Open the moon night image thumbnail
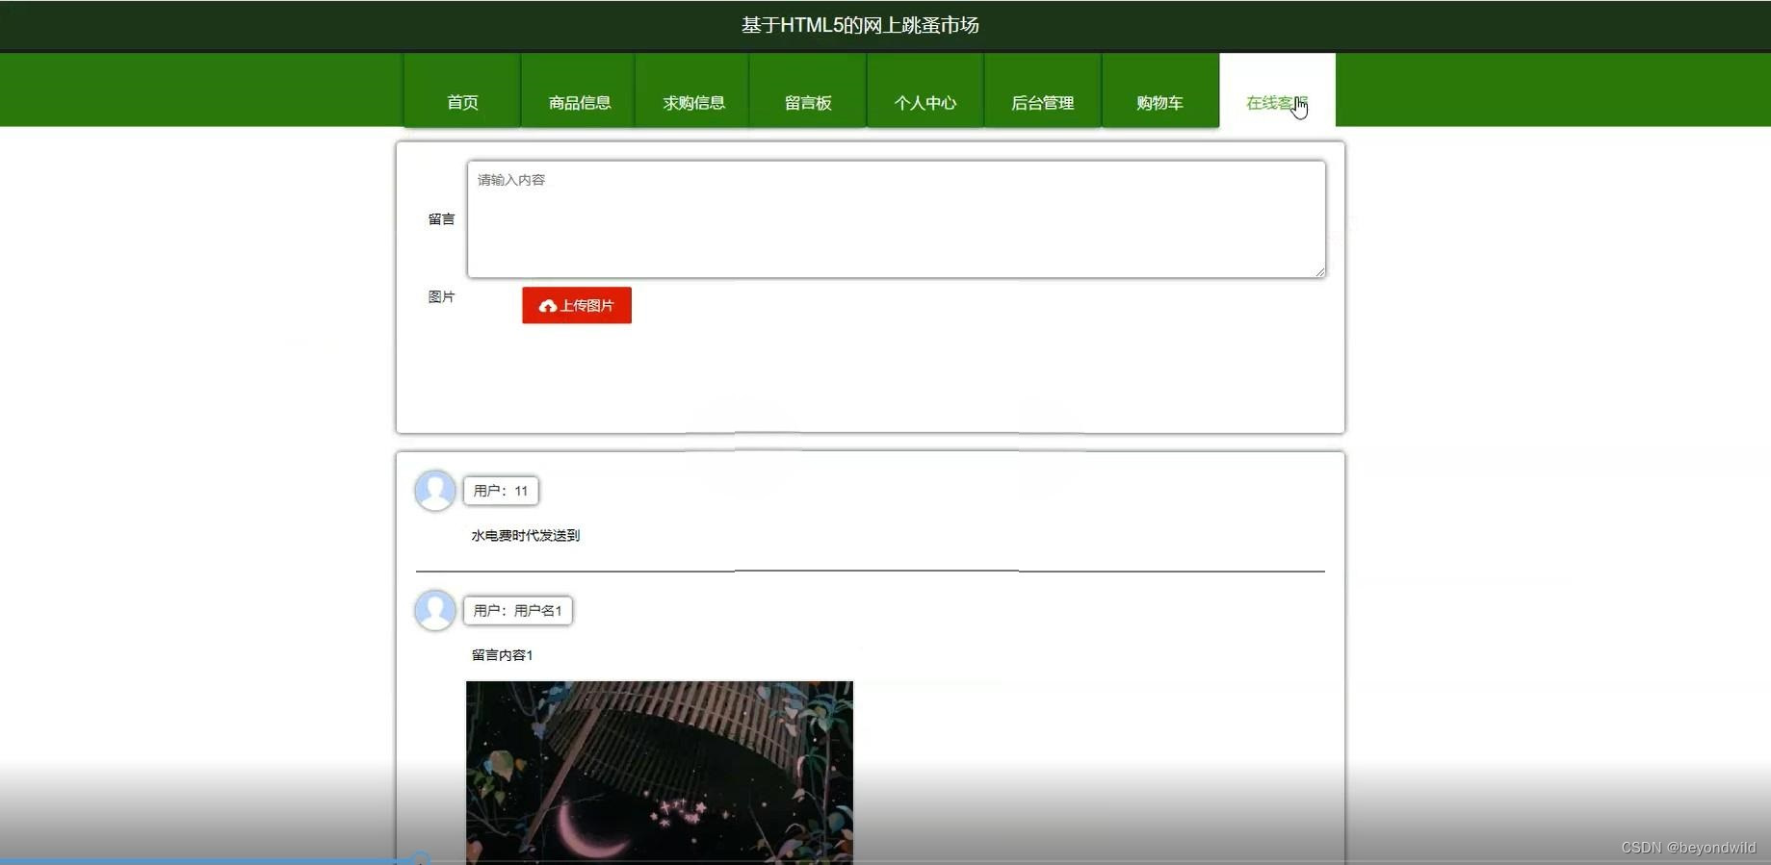Viewport: 1771px width, 865px height. coord(660,773)
